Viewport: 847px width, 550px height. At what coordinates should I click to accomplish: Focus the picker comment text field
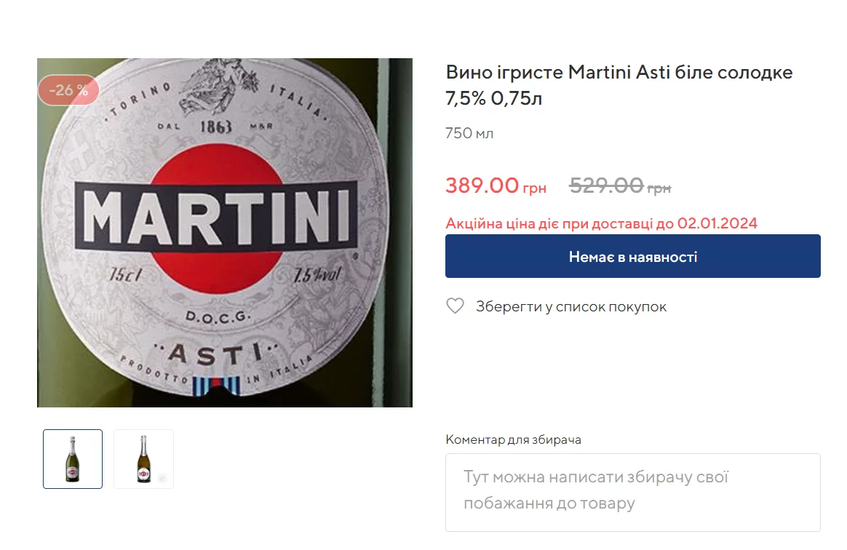632,492
